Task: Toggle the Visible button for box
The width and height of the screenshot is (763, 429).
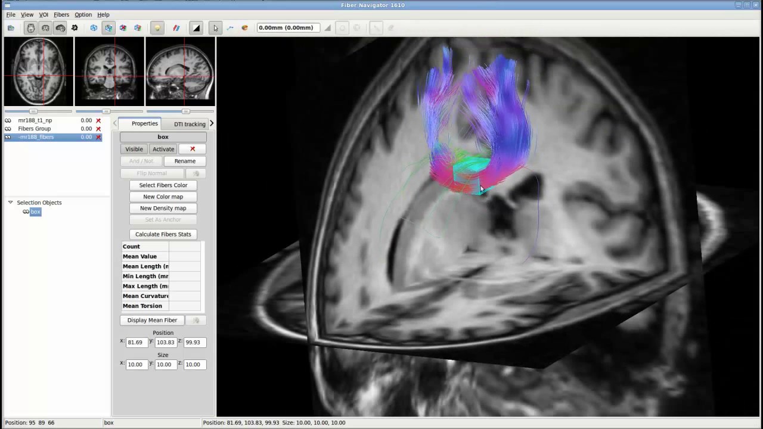Action: pos(134,149)
